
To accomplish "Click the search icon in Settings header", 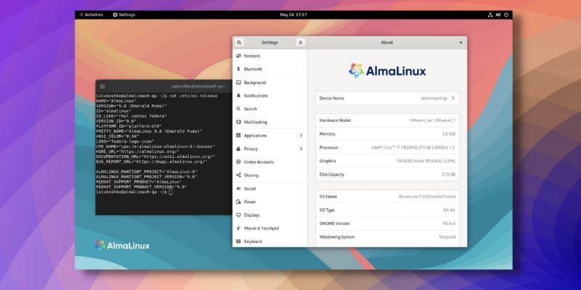I will [240, 43].
